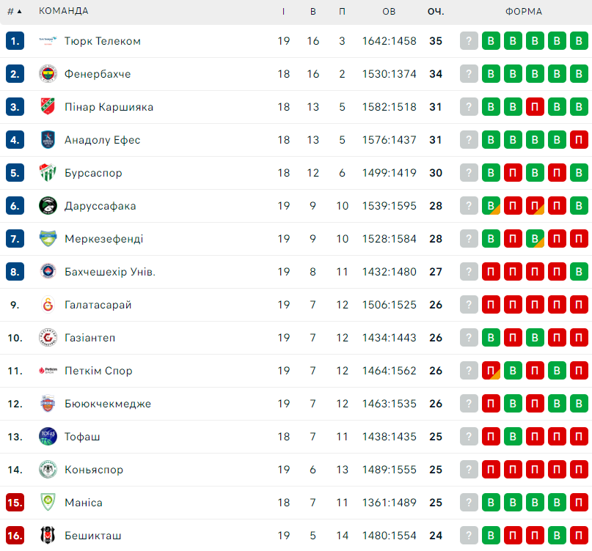
Task: Sort table by rank number column
Action: (15, 11)
